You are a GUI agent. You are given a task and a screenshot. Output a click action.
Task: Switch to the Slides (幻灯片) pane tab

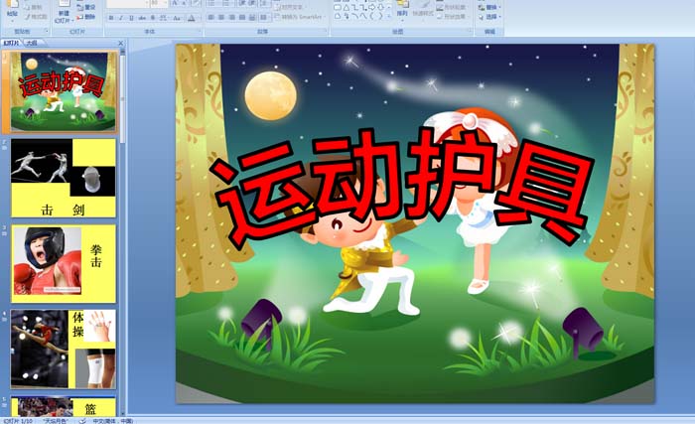(12, 43)
